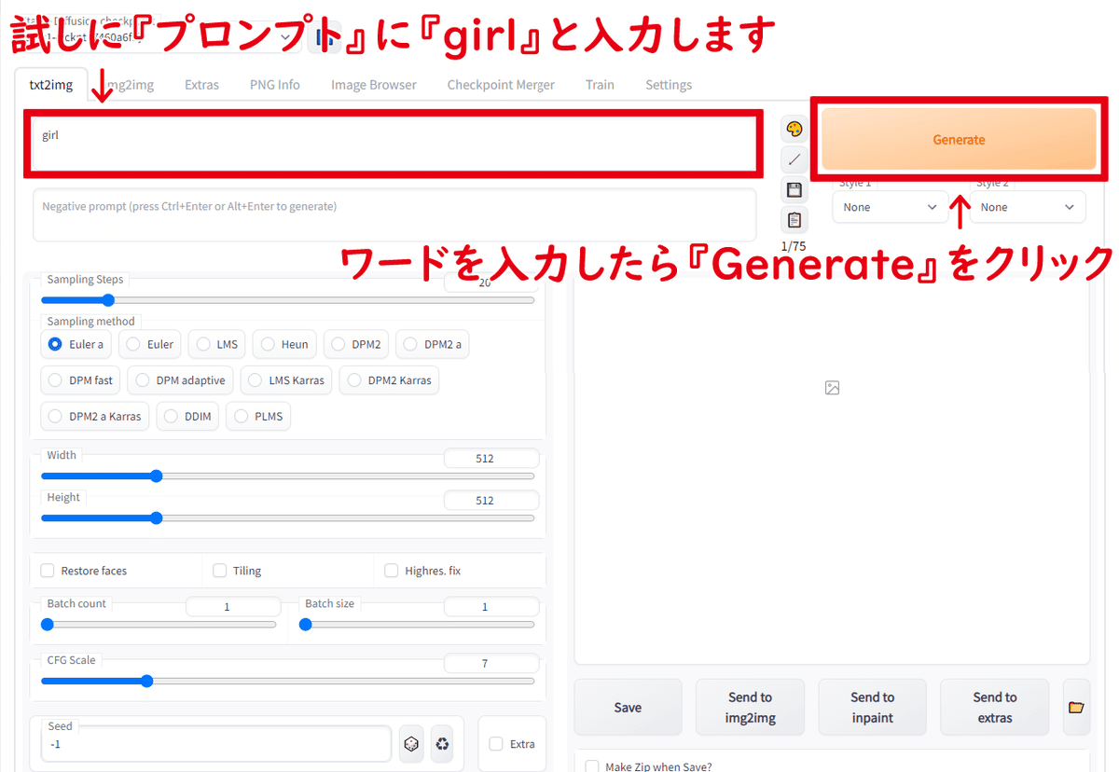Select Euler a sampling method

tap(76, 344)
